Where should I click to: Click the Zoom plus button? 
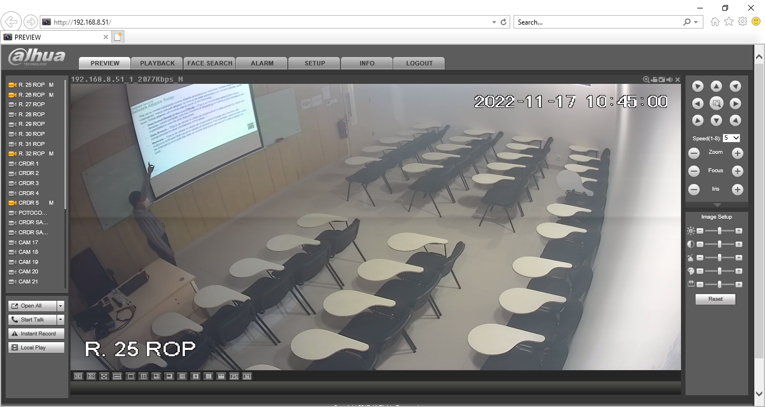coord(738,153)
